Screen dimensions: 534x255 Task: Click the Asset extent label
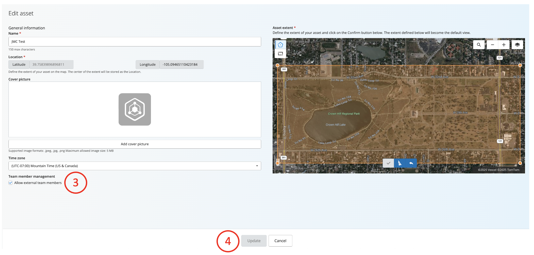[x=283, y=28]
